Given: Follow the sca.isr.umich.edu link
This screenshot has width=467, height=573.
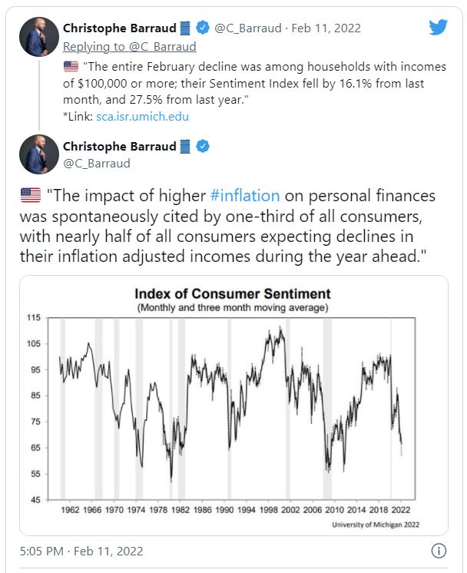Looking at the screenshot, I should pos(143,117).
